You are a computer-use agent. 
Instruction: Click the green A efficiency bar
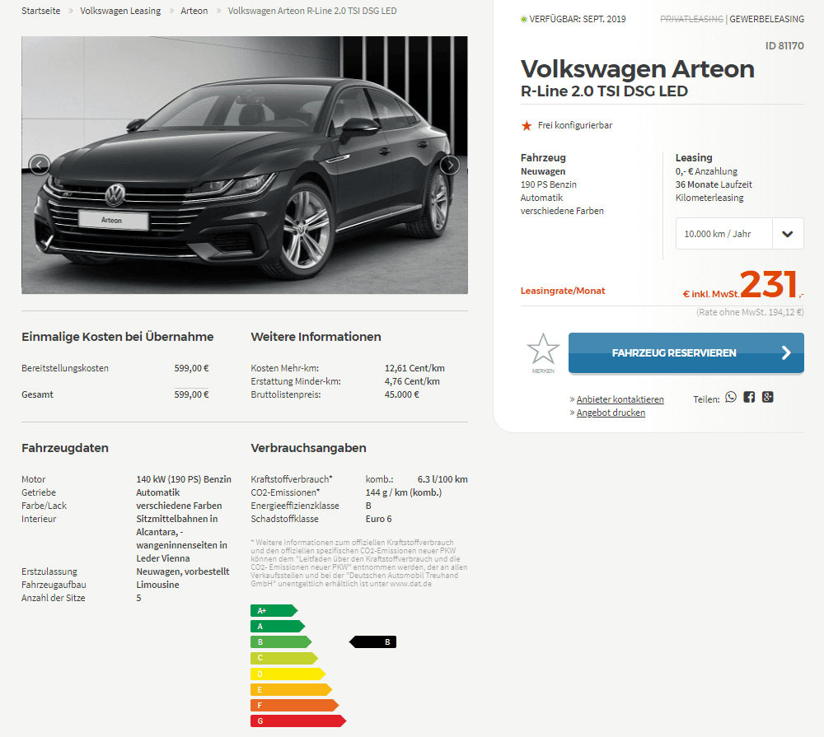pos(278,626)
